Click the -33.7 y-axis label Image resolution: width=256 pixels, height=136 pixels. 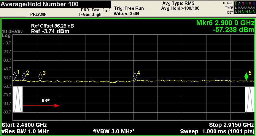pyautogui.click(x=7, y=60)
